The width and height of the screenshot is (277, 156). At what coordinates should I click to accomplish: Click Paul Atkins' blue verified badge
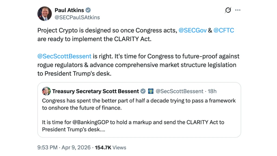(x=87, y=10)
